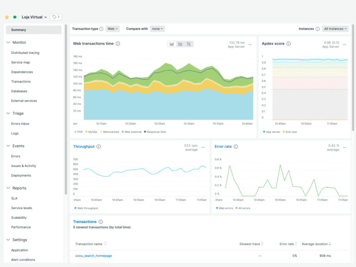Click Throughput info icon
Screen dimensions: 356x267
[x=99, y=146]
